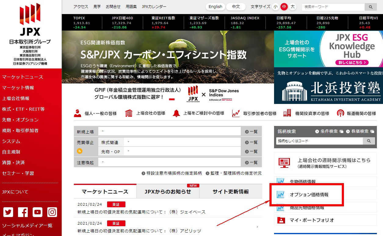This screenshot has height=236, width=383.
Task: Click the JPX logo at top left
Action: tap(30, 20)
